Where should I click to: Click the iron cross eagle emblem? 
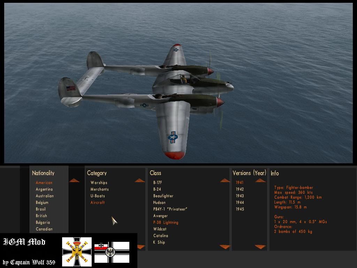click(77, 252)
